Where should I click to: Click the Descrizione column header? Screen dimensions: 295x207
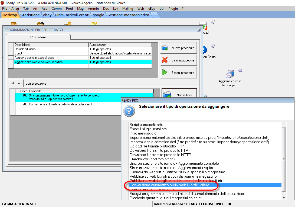click(x=51, y=45)
